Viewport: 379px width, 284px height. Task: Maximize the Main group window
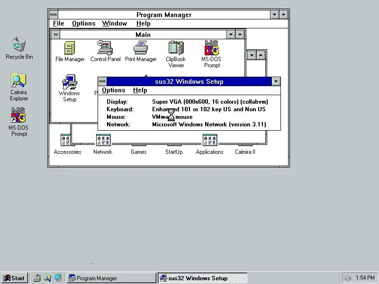click(240, 35)
